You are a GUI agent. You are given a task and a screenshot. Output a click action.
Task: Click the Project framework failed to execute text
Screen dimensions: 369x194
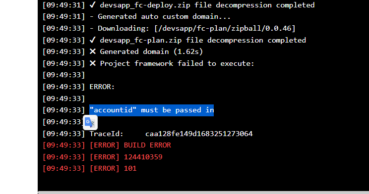(177, 63)
